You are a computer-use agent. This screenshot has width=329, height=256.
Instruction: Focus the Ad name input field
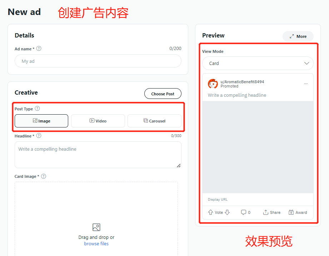tap(98, 61)
